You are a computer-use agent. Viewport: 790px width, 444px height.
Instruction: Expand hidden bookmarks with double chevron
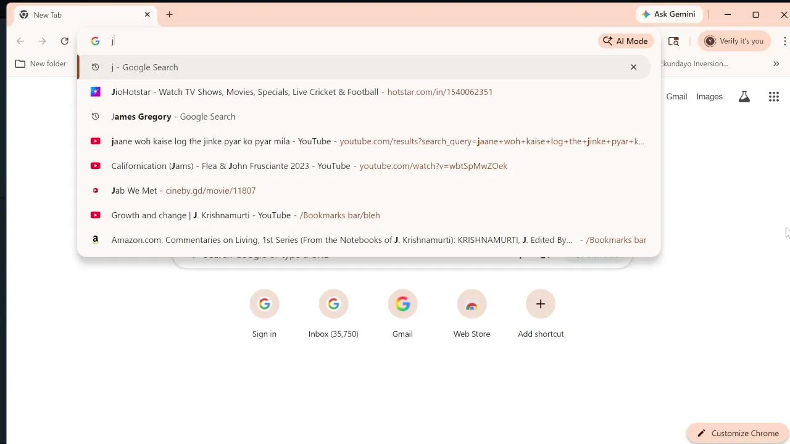(776, 64)
